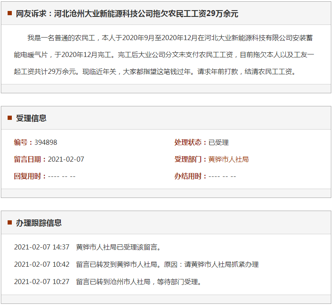This screenshot has width=333, height=306.
Task: Click the 处理状态 field label
Action: click(191, 143)
